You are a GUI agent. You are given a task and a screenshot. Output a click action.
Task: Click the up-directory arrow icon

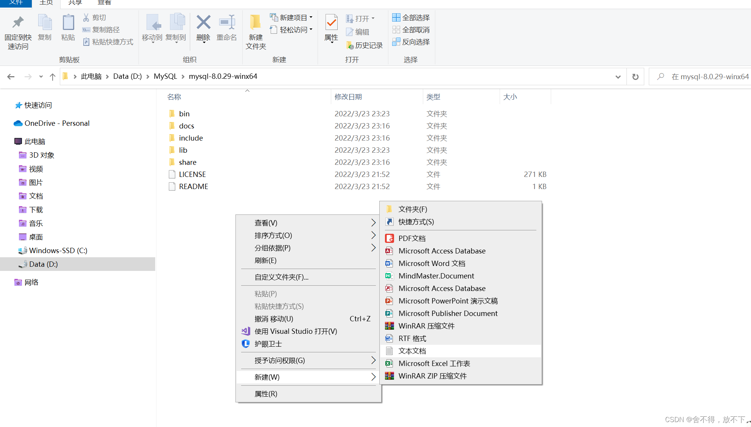(x=53, y=77)
